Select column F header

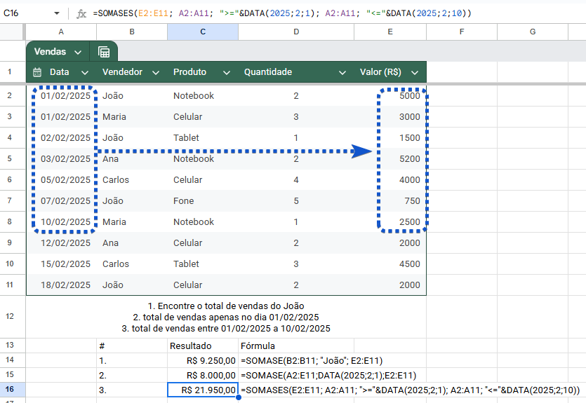(461, 32)
